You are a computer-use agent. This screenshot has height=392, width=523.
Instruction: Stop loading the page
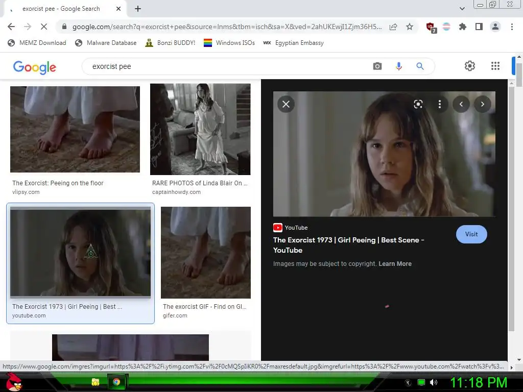[44, 27]
